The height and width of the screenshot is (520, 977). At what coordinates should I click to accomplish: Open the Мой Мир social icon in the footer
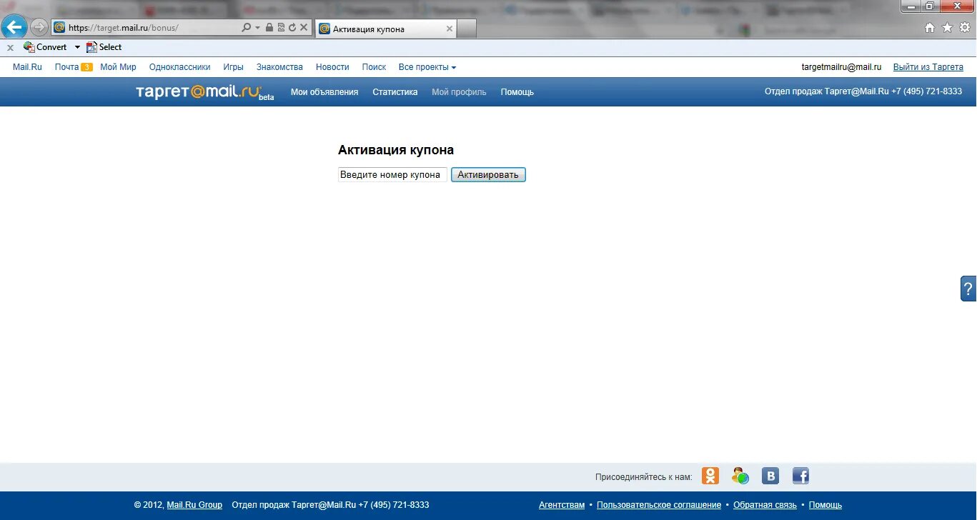[740, 476]
